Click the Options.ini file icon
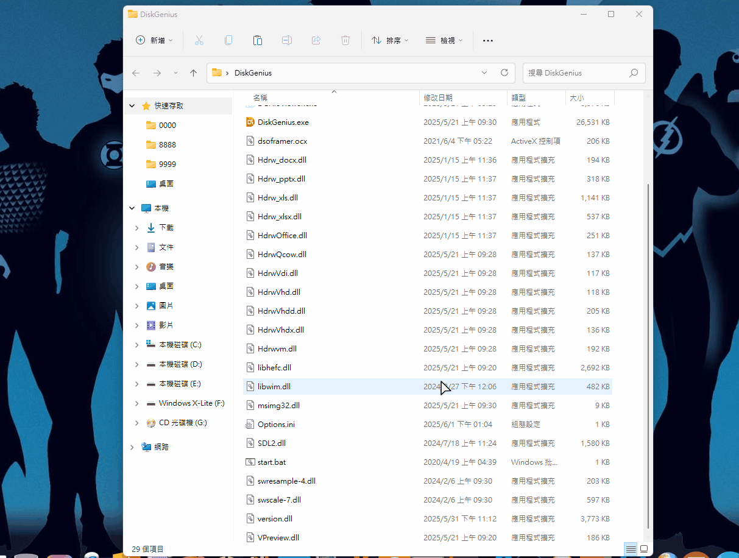 250,424
